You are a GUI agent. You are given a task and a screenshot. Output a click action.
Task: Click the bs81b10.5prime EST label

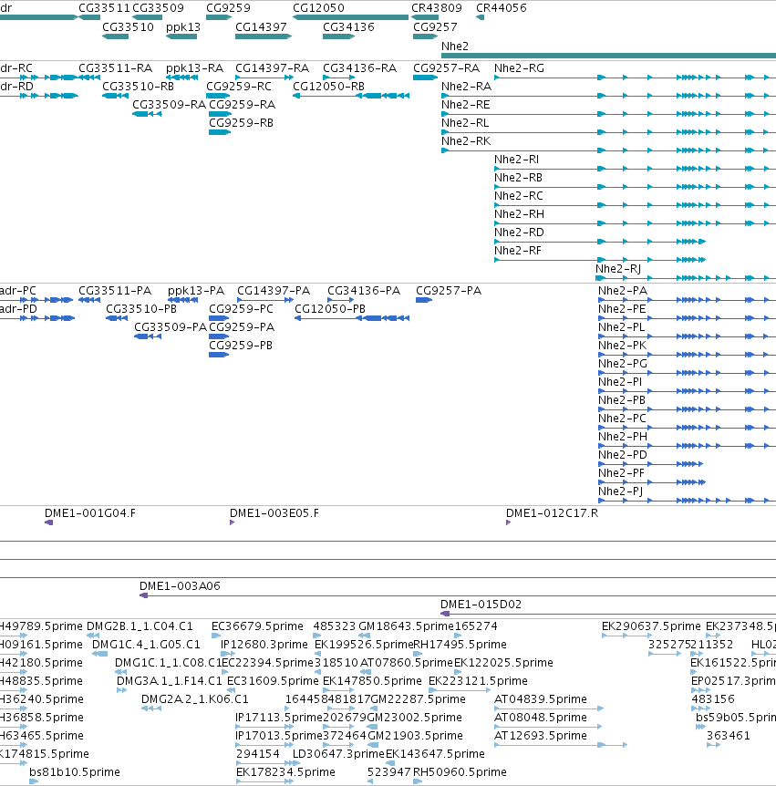(x=75, y=772)
